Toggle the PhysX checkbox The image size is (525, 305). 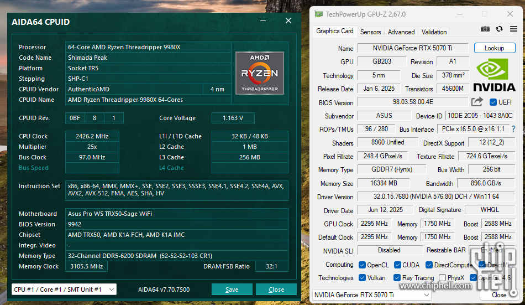pyautogui.click(x=442, y=278)
